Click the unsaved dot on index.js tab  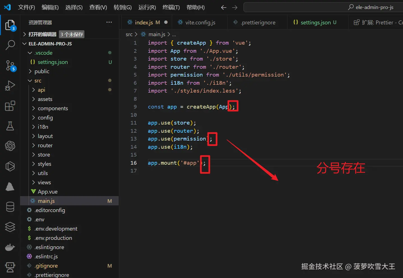[166, 22]
